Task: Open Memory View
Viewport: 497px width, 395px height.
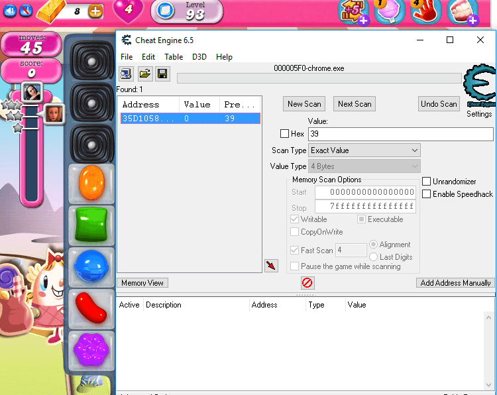Action: 142,283
